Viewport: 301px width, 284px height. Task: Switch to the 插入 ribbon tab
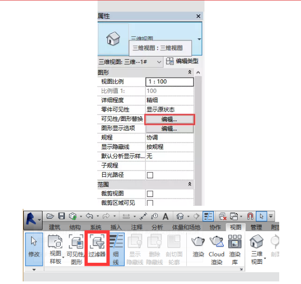click(116, 228)
